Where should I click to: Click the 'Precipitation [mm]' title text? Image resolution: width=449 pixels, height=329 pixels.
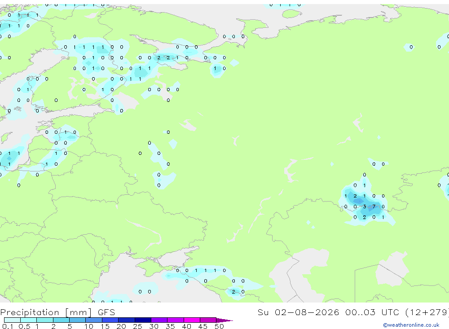pos(46,312)
